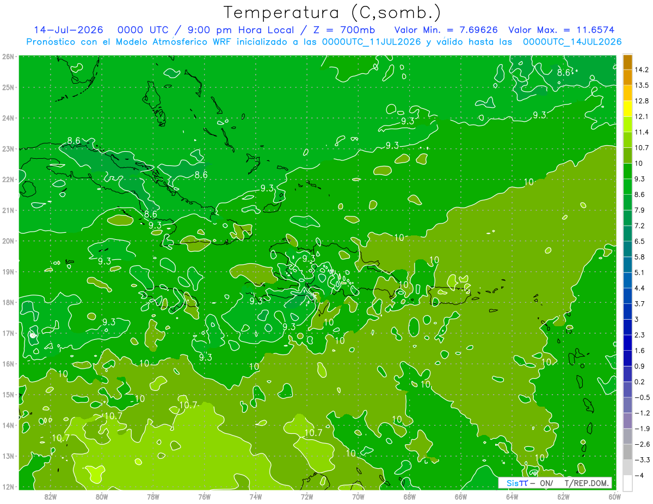The width and height of the screenshot is (653, 504).
Task: Click the "70W" longitude axis label
Action: (x=358, y=497)
